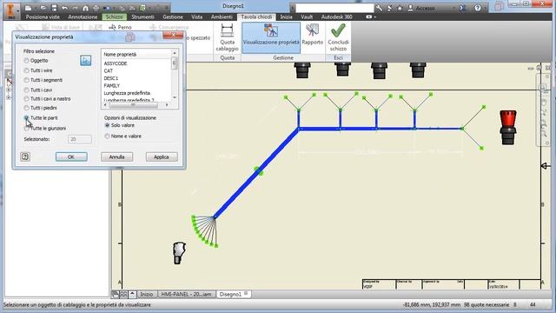Viewport: 556px width, 313px height.
Task: Click the New file icon in quick access toolbar
Action: 29,8
